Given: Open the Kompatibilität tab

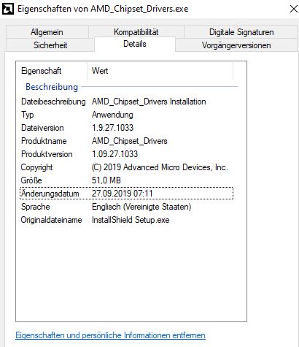Looking at the screenshot, I should [136, 32].
